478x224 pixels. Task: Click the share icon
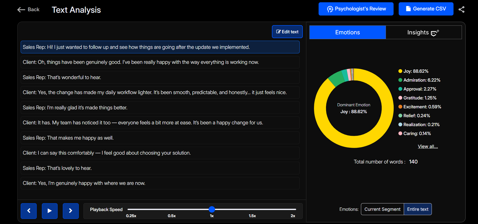point(461,9)
